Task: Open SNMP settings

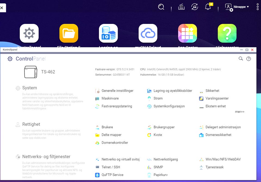Action: point(155,167)
